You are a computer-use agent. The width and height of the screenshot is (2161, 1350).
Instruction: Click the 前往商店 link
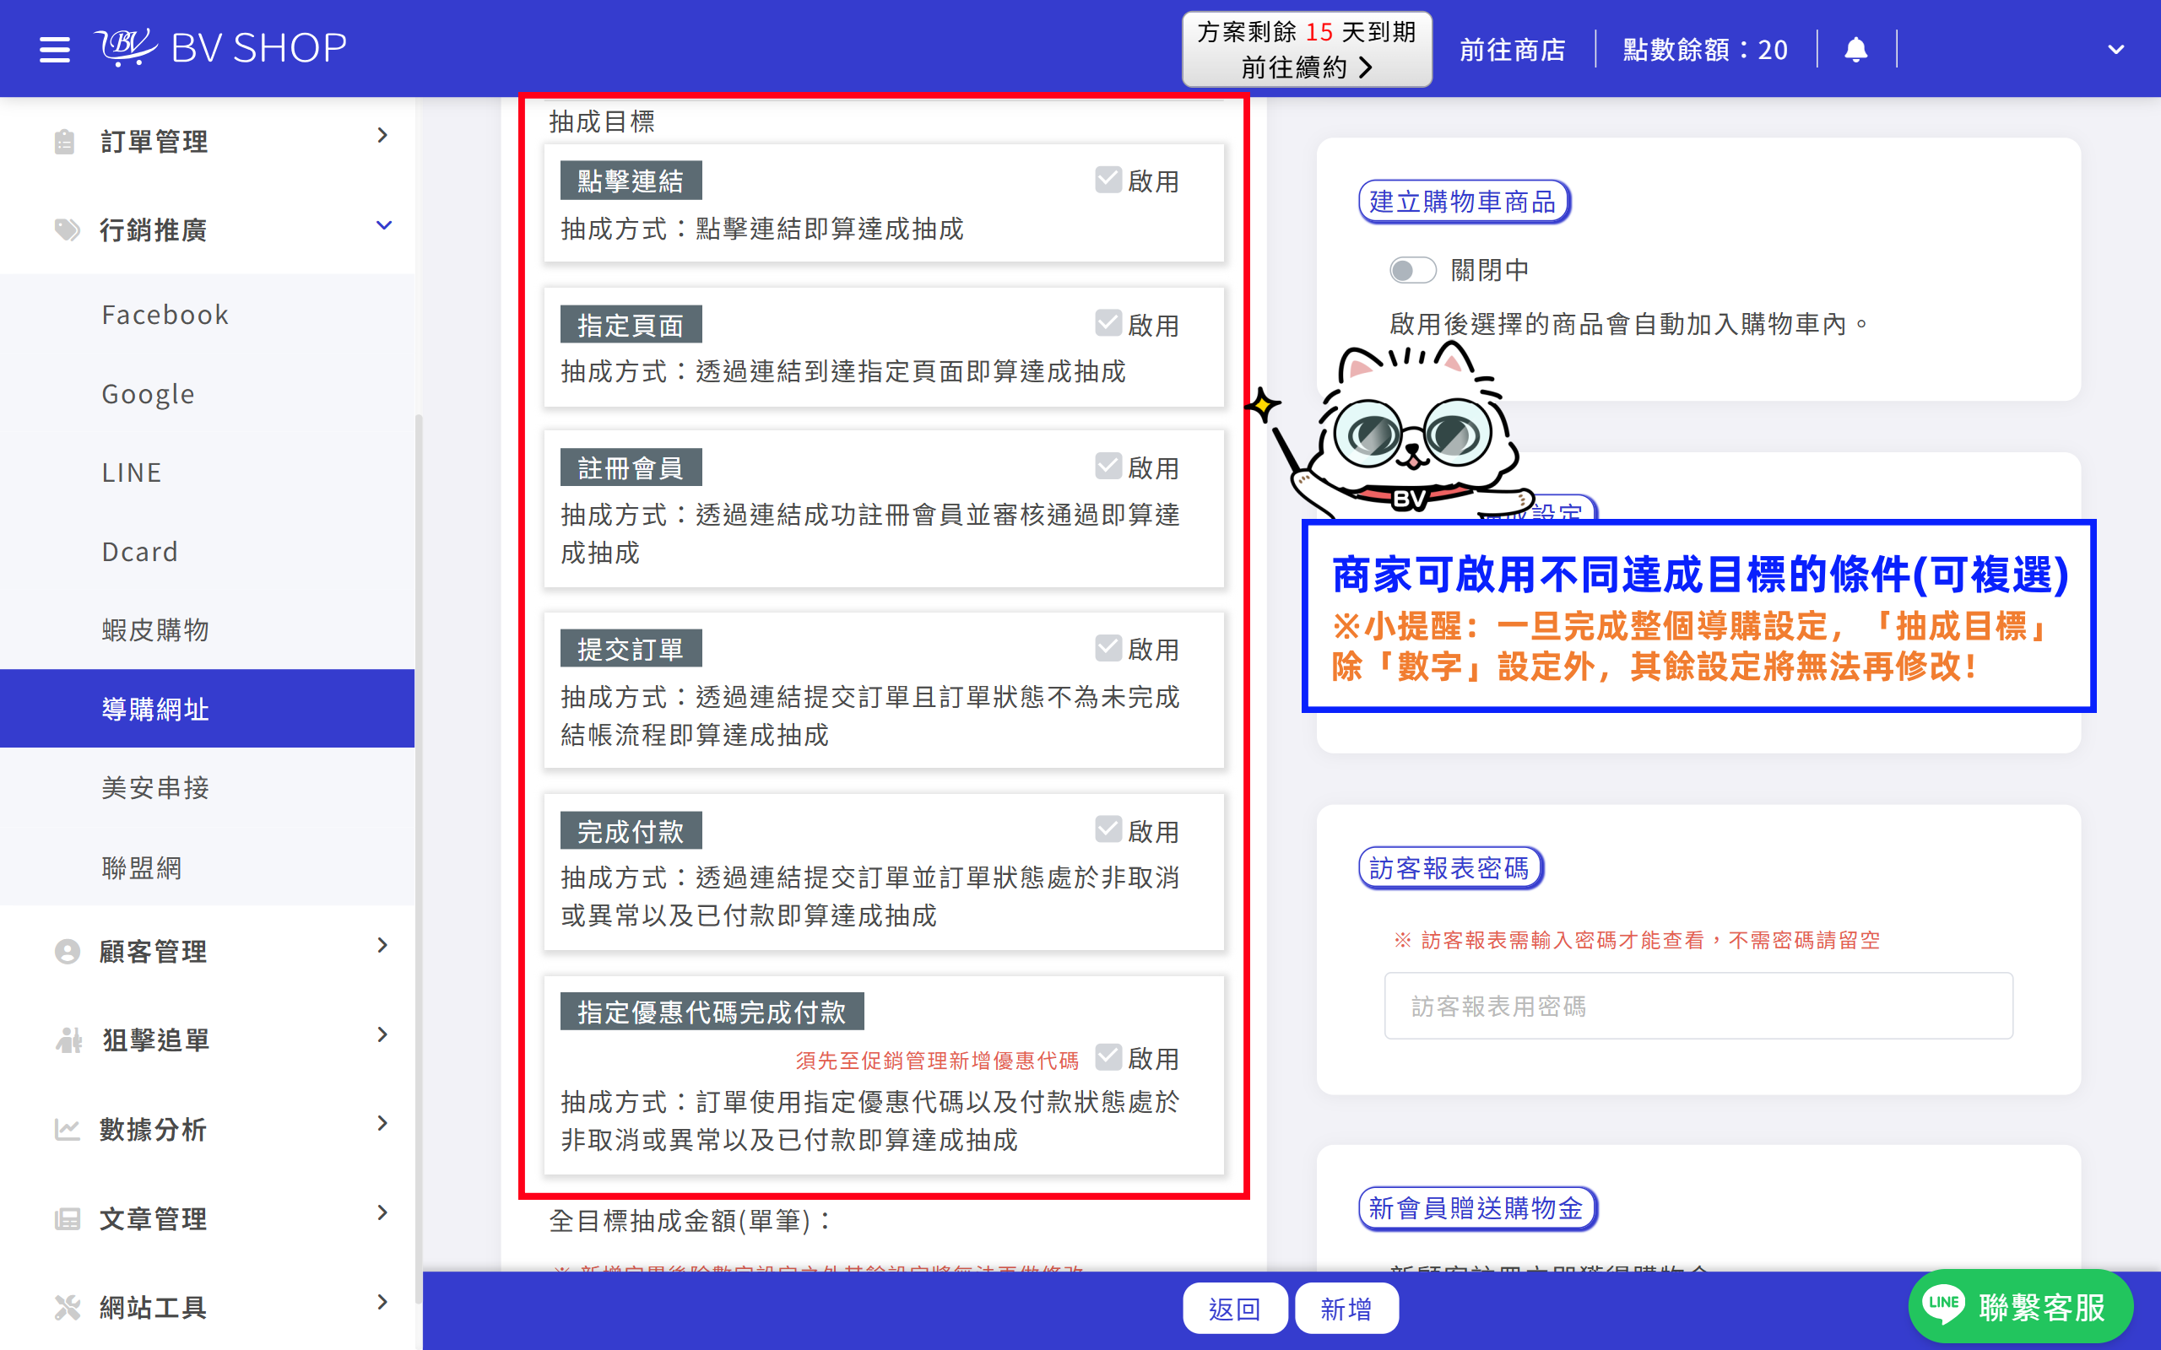(x=1512, y=49)
